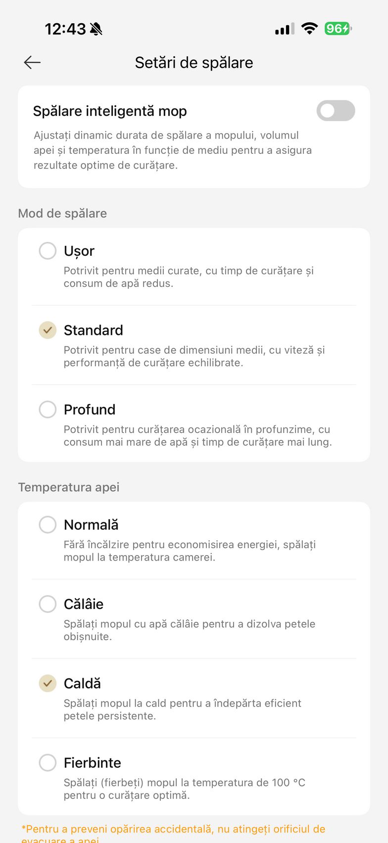Go back using the arrow icon

coord(32,62)
